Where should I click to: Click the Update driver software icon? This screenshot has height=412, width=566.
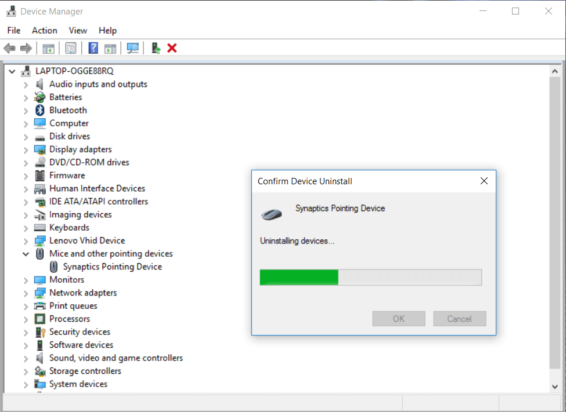pyautogui.click(x=156, y=48)
